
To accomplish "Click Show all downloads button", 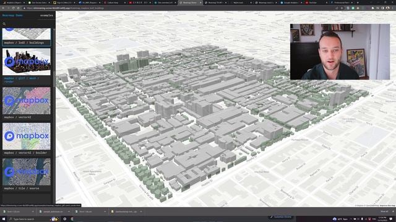I will click(384, 212).
